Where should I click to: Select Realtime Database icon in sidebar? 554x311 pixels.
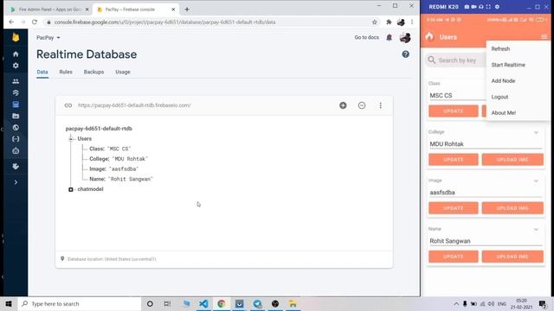tap(16, 105)
